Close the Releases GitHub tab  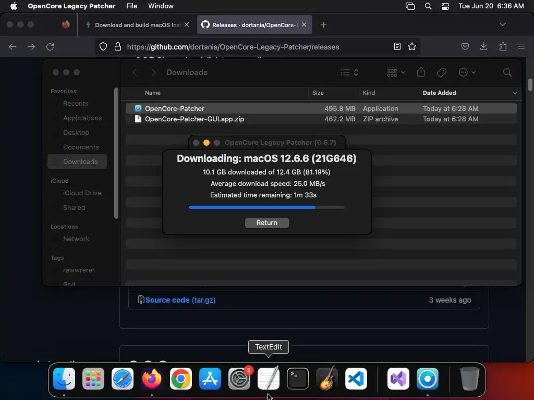coord(304,24)
